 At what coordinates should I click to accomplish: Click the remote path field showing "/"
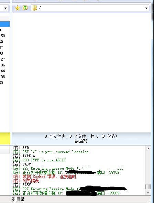(x=90, y=8)
